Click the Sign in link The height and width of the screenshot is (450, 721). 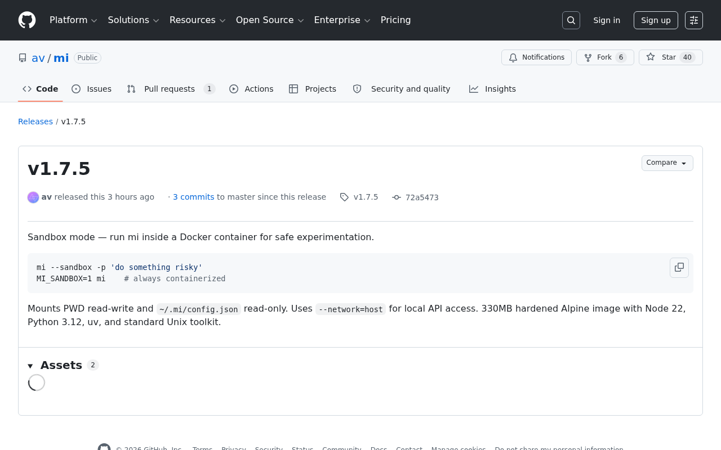pos(607,20)
